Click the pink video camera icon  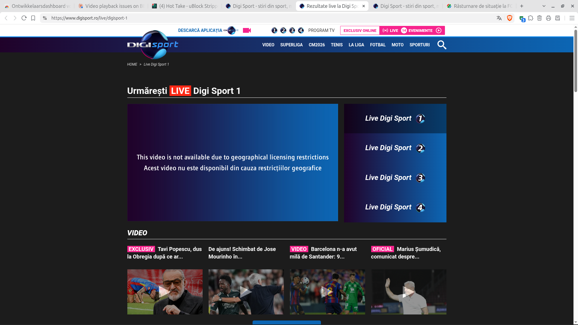click(247, 30)
